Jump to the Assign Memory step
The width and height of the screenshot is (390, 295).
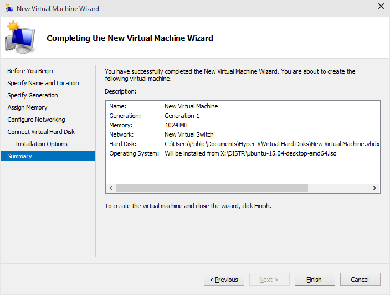point(27,107)
